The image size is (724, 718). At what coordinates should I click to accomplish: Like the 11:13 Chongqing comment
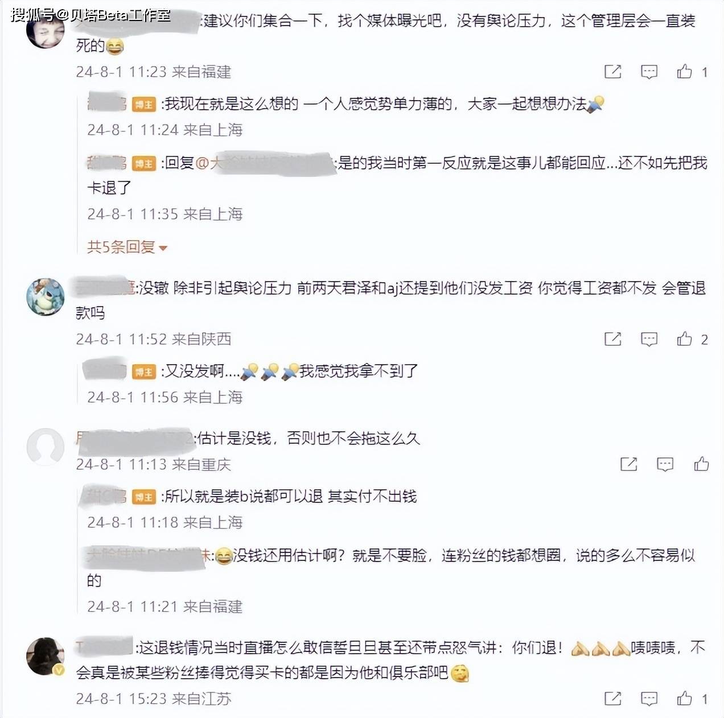click(x=701, y=464)
